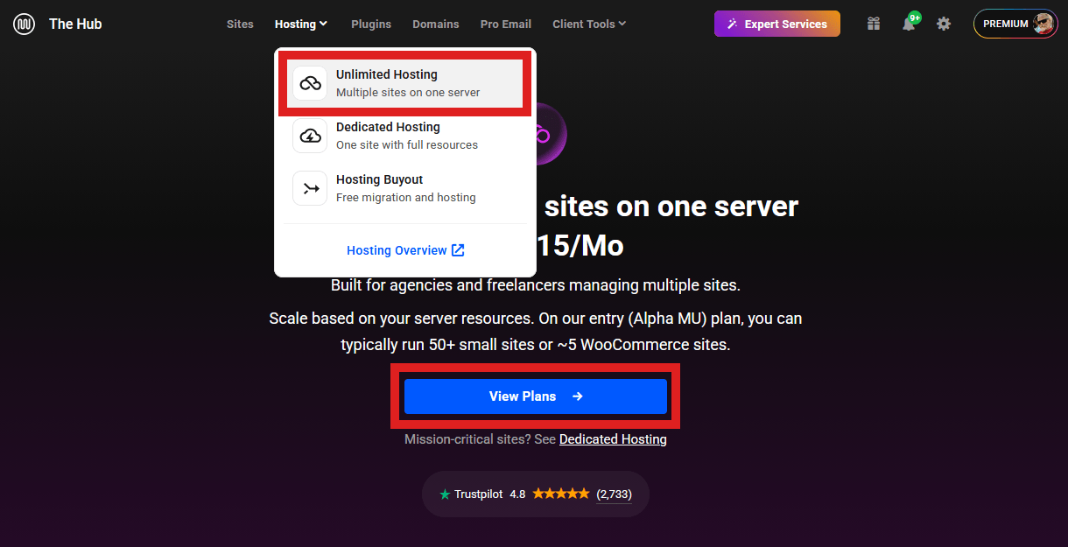Open the Hosting Overview link
This screenshot has width=1068, height=547.
click(405, 250)
